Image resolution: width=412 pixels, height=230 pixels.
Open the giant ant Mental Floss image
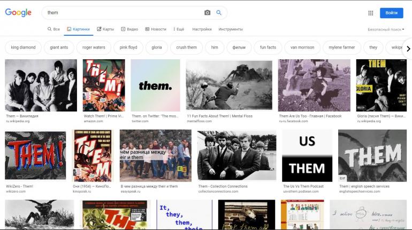click(x=229, y=85)
